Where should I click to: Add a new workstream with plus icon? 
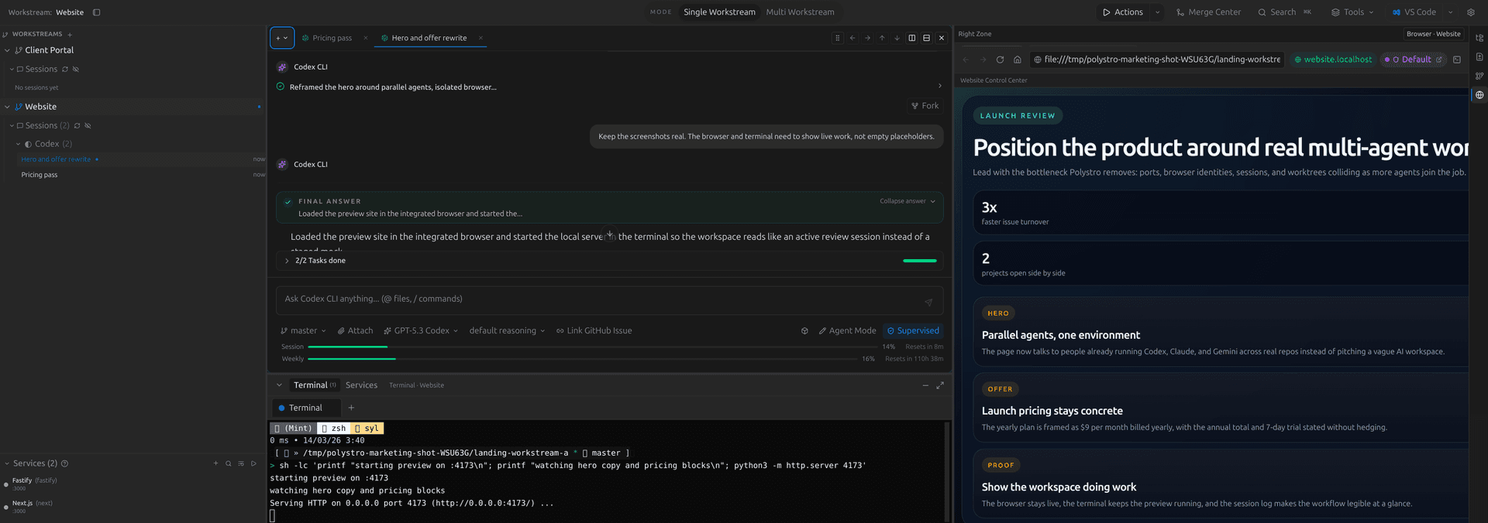(x=70, y=34)
